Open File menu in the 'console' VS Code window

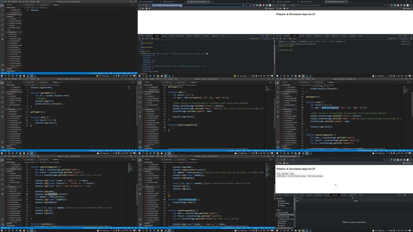(x=5, y=2)
